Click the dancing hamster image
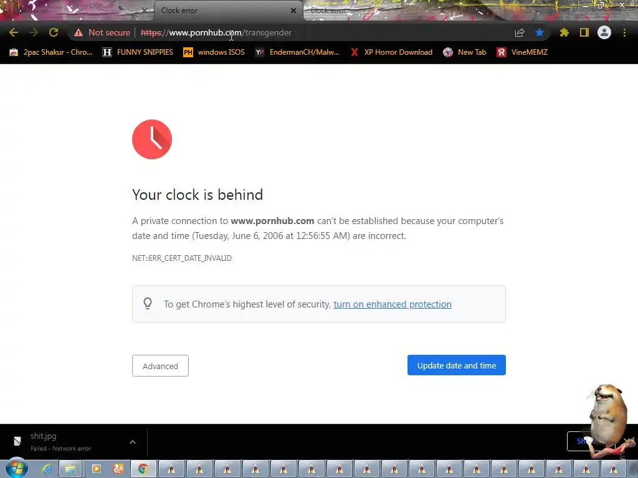The image size is (638, 478). tap(609, 420)
